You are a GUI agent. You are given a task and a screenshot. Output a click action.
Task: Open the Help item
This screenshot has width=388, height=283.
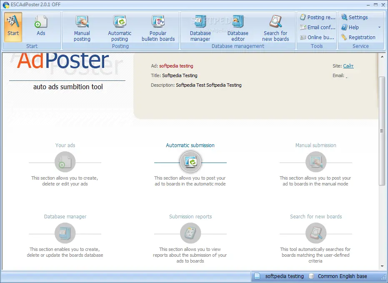350,27
